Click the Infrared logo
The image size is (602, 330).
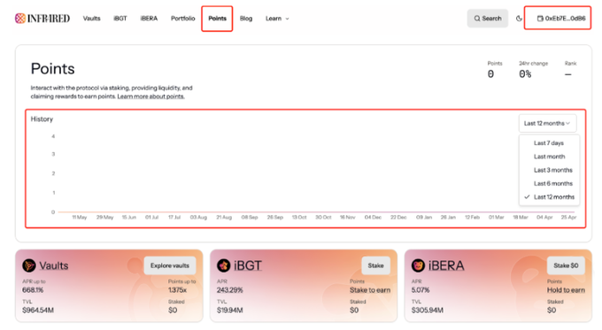coord(42,18)
